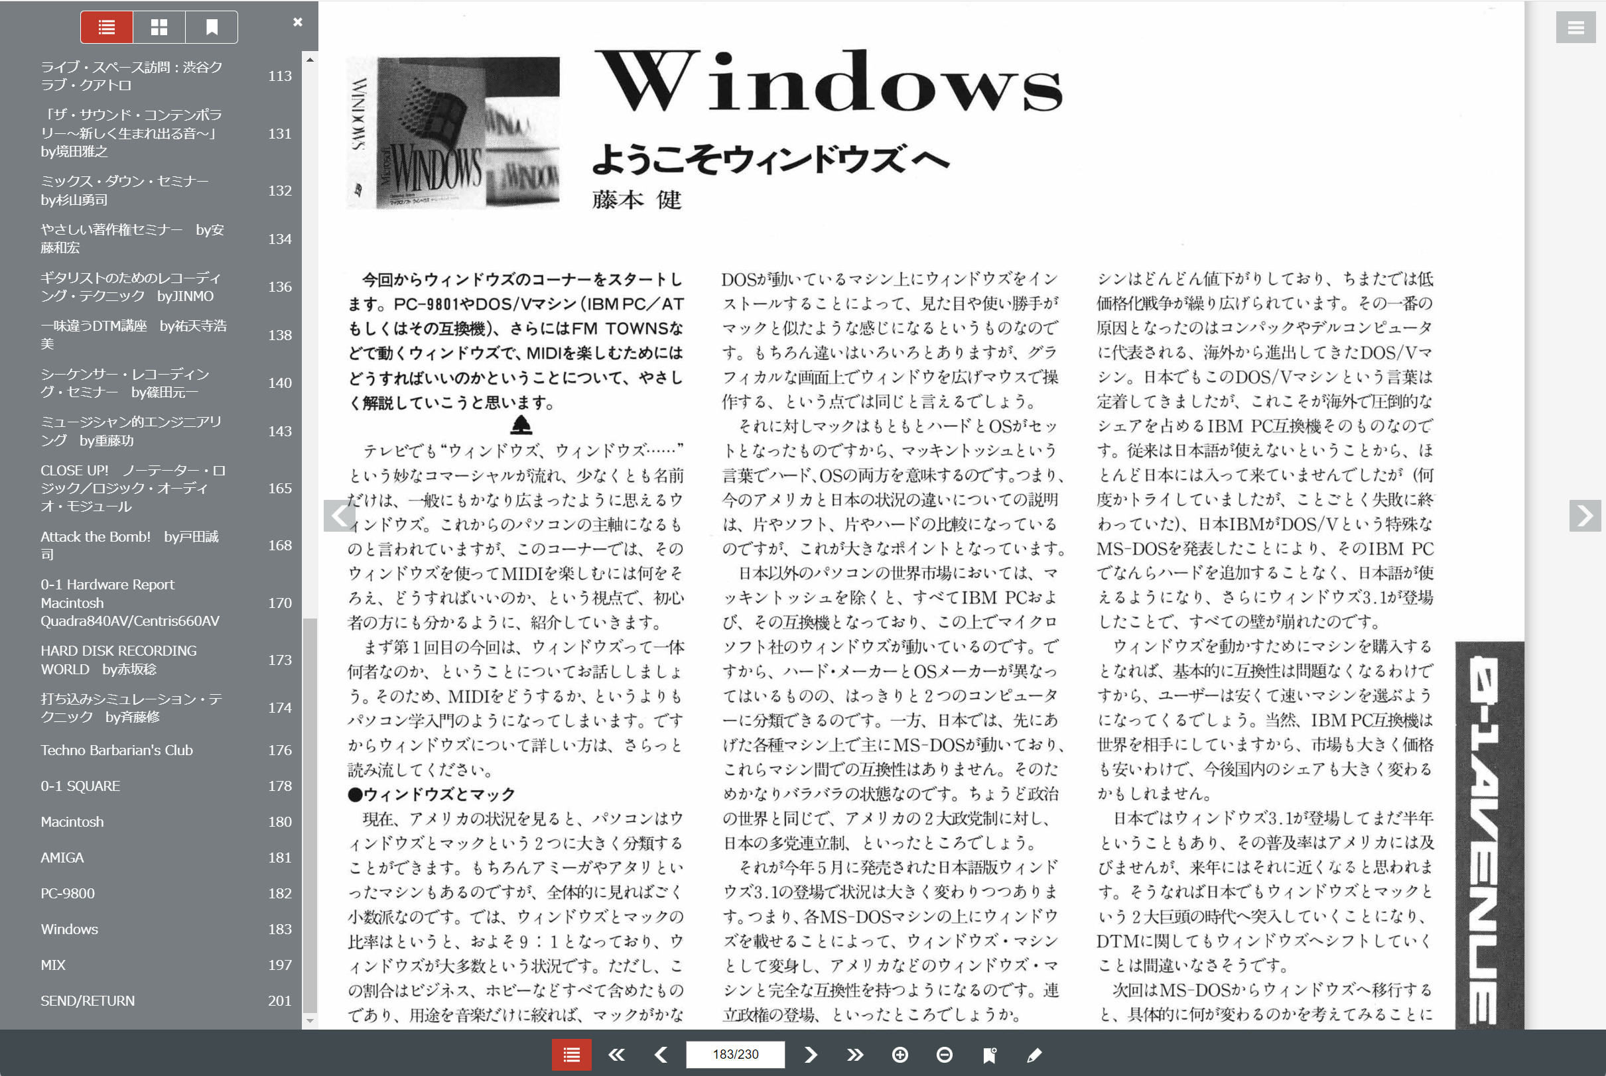The width and height of the screenshot is (1606, 1076).
Task: Switch sidebar to thumbnail grid view
Action: (x=159, y=27)
